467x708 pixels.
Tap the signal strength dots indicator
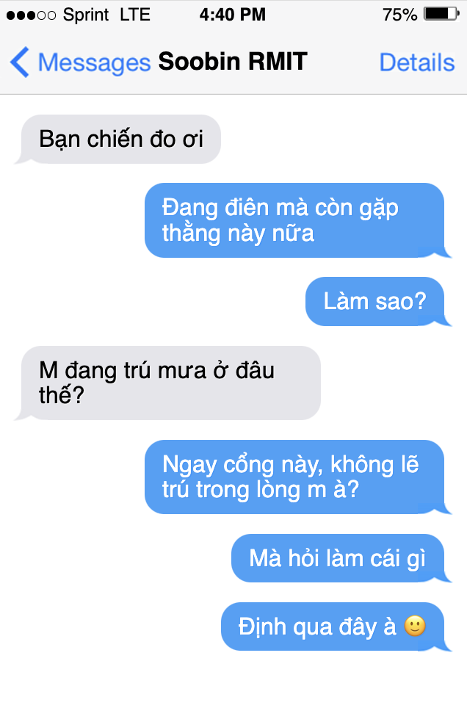point(31,15)
